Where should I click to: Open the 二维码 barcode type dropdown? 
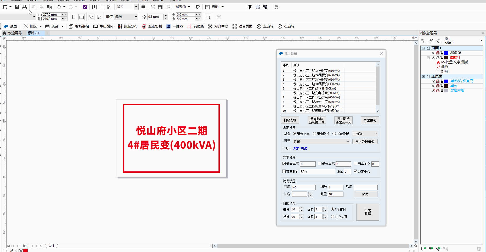[365, 134]
